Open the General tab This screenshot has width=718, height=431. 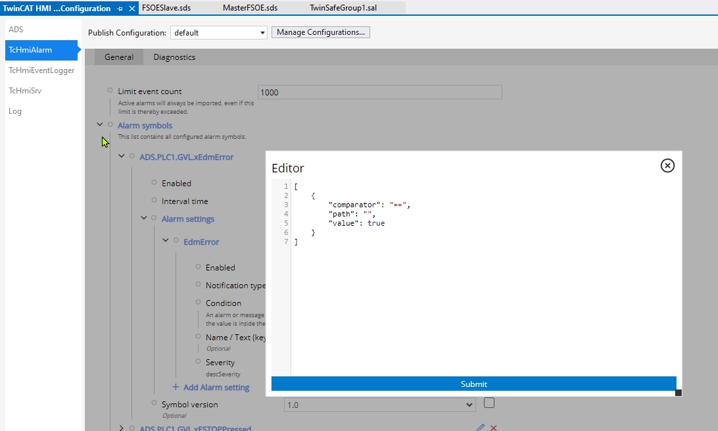coord(119,57)
